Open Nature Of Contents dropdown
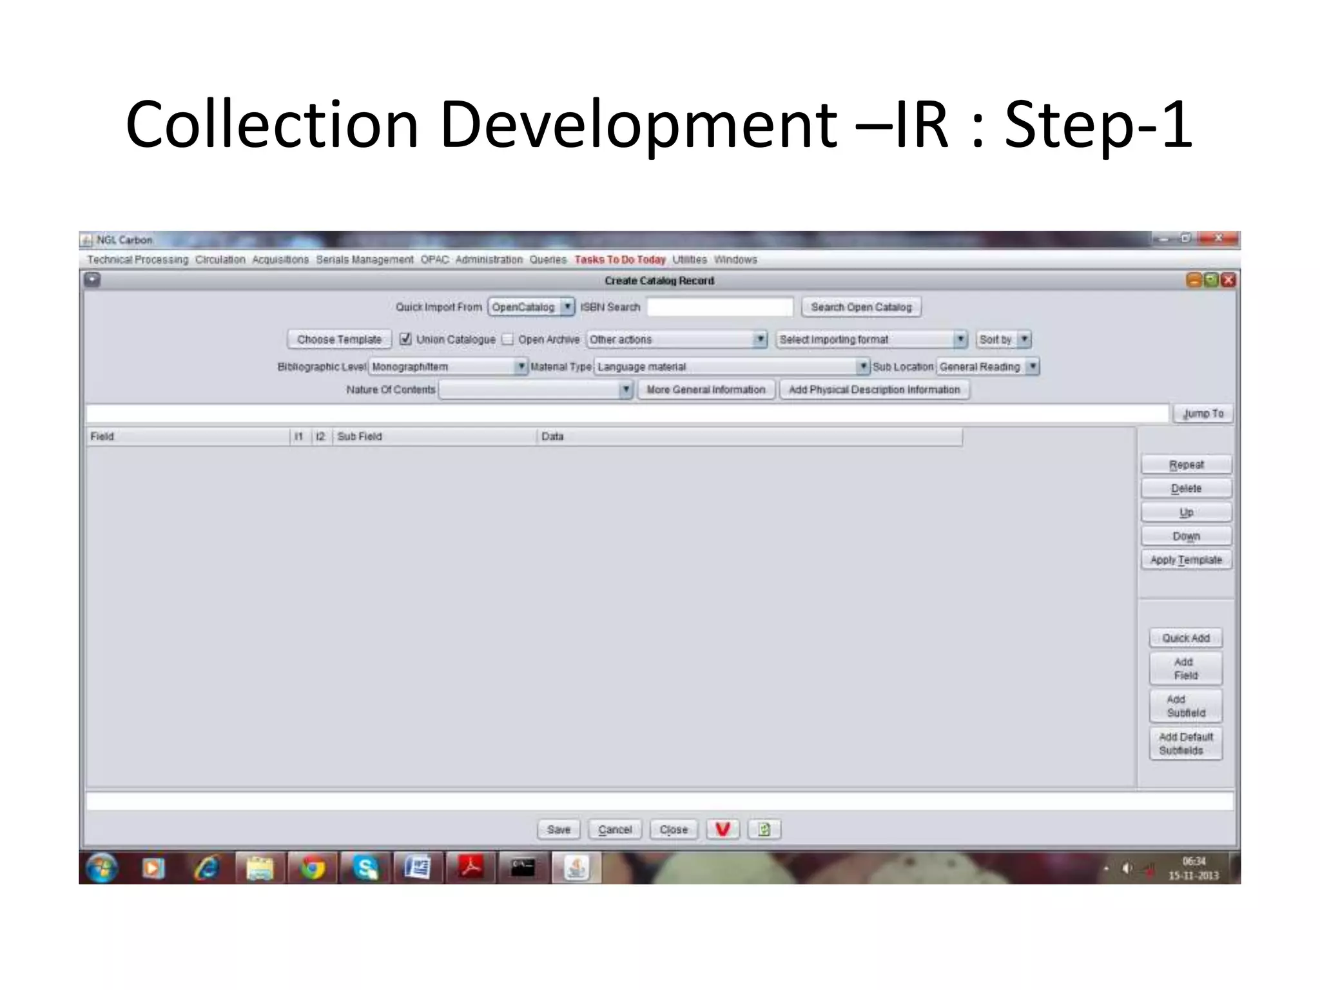Screen dimensions: 1320x990 536,389
